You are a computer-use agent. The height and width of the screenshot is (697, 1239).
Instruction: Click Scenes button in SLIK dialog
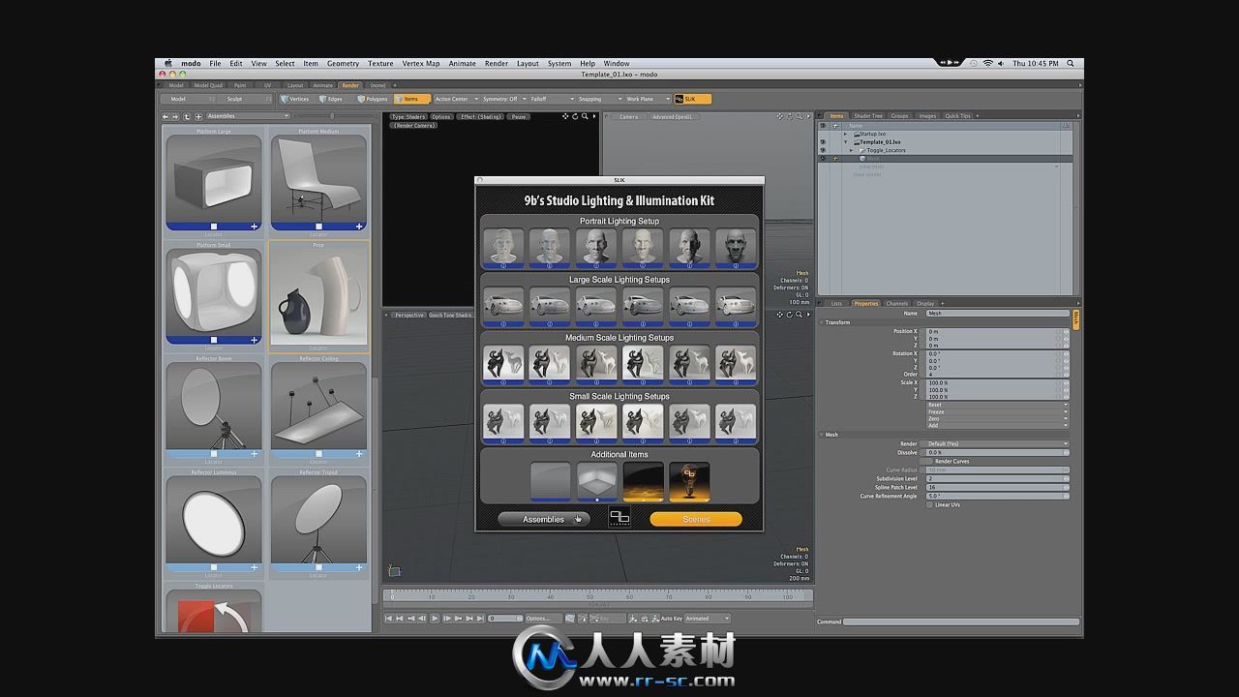coord(696,519)
